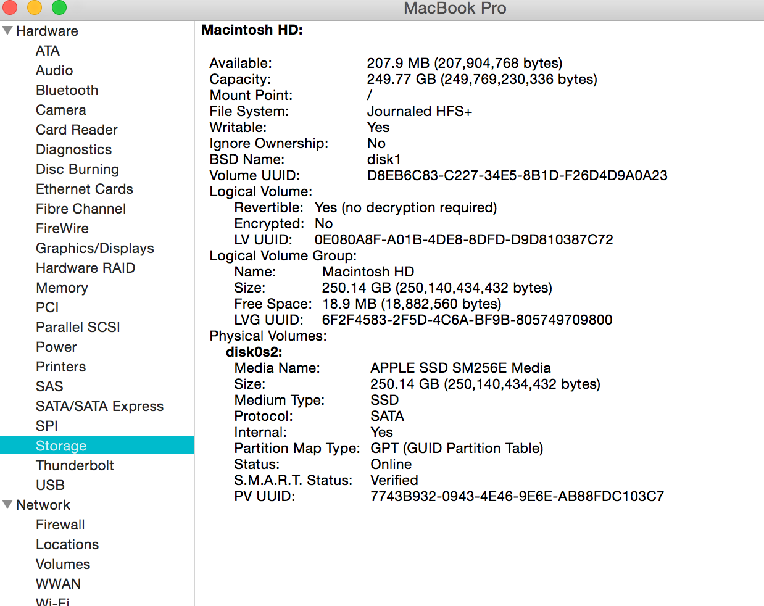
Task: Click the Revertible value text
Action: (x=405, y=207)
